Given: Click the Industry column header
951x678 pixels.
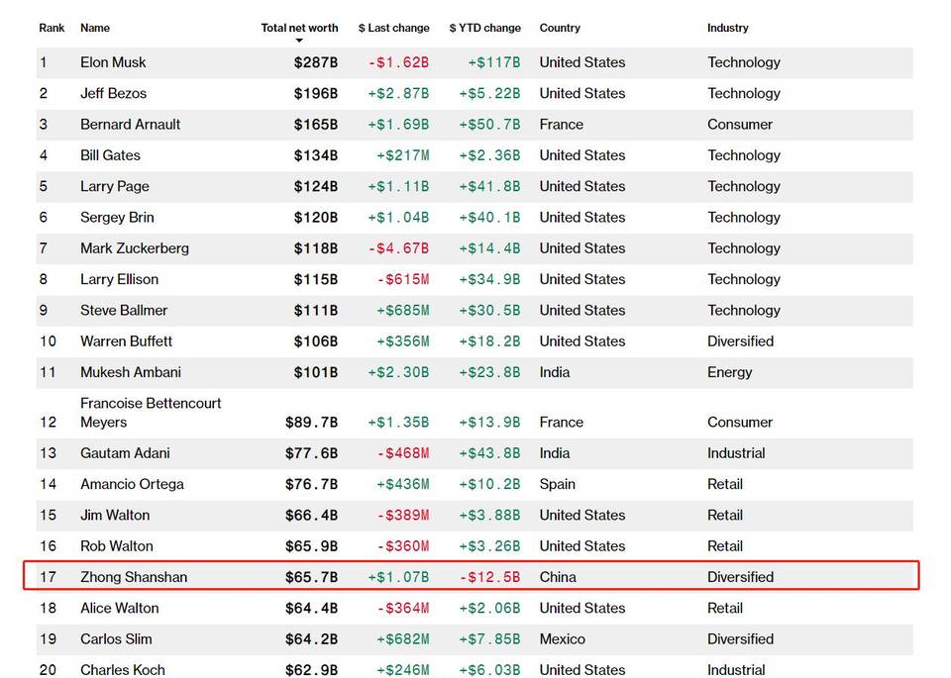Looking at the screenshot, I should point(728,28).
